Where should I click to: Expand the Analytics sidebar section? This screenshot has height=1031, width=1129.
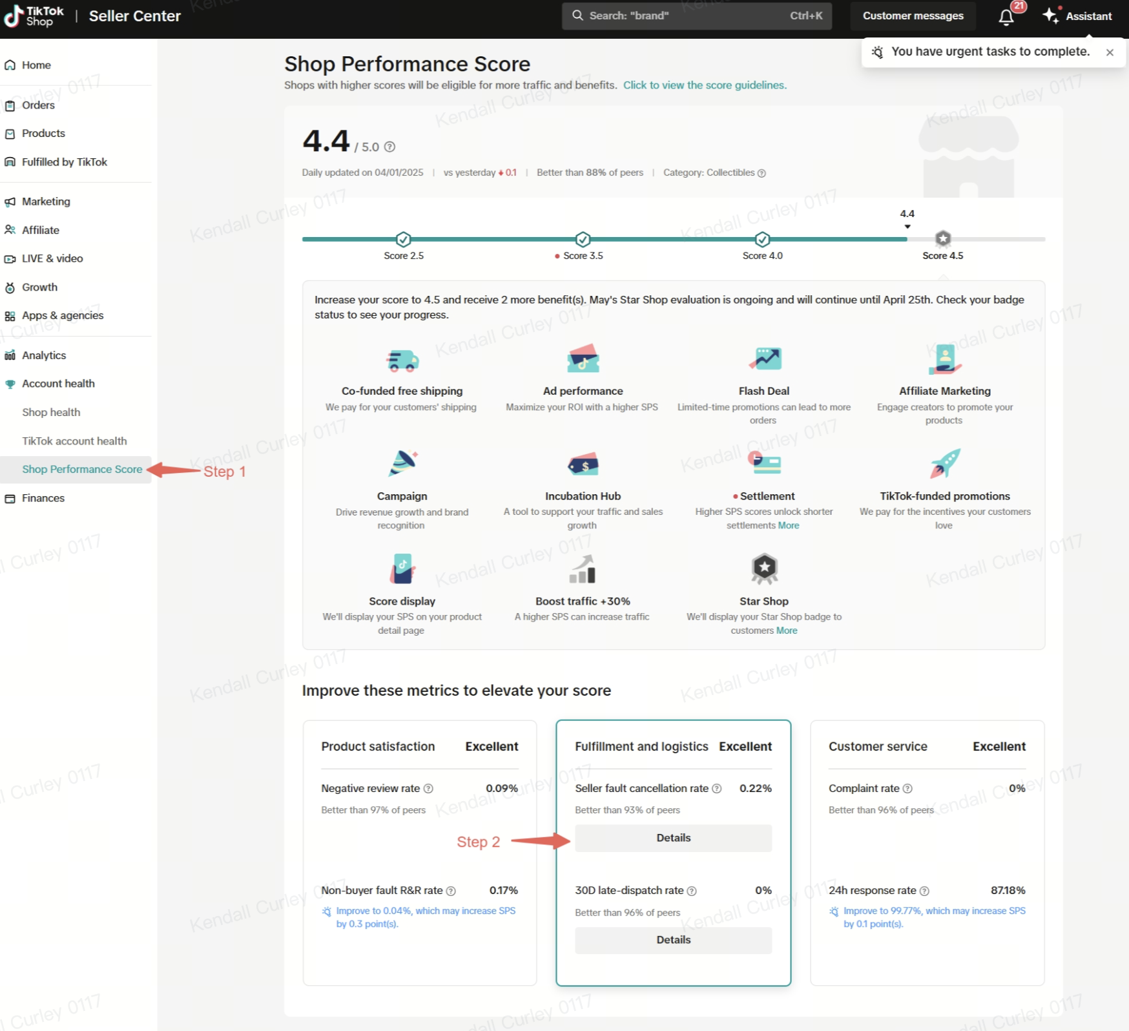(44, 355)
